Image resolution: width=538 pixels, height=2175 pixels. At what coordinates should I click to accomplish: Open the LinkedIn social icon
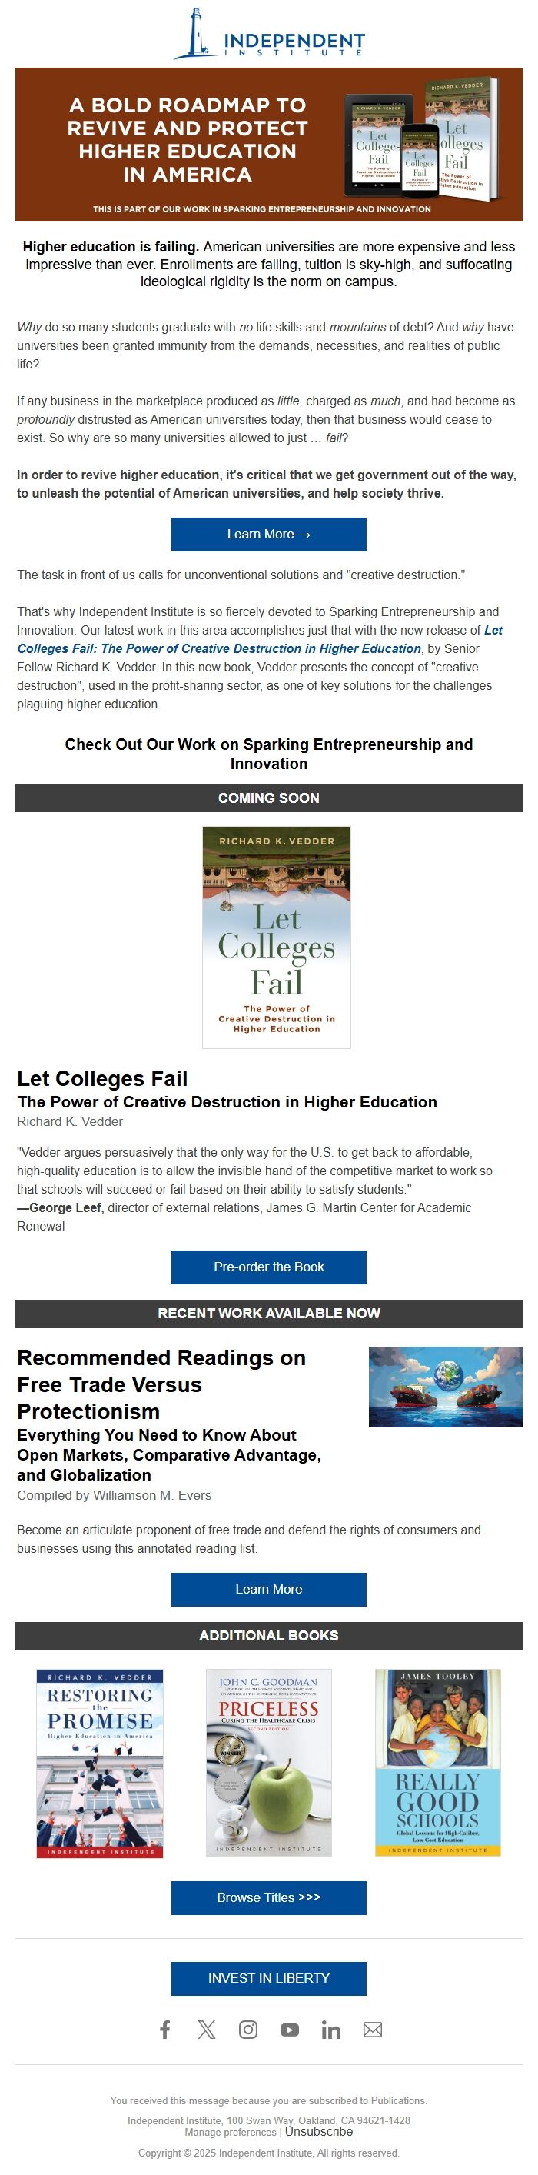(330, 2029)
